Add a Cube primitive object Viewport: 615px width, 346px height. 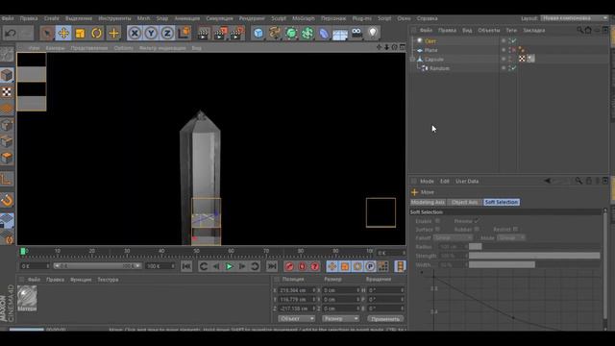tap(258, 34)
